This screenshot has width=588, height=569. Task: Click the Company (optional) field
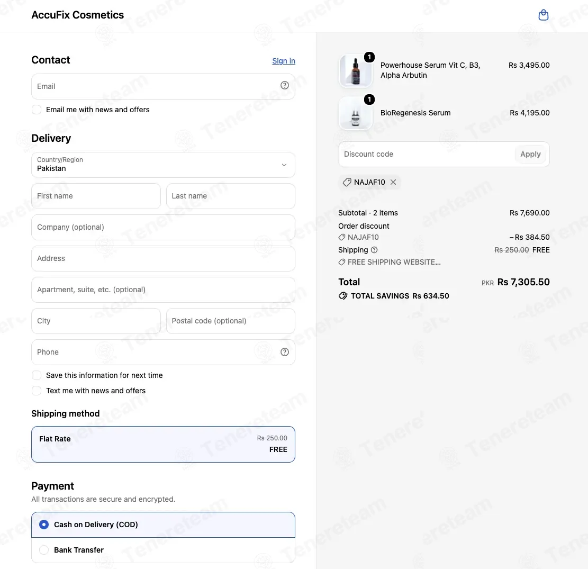point(163,227)
